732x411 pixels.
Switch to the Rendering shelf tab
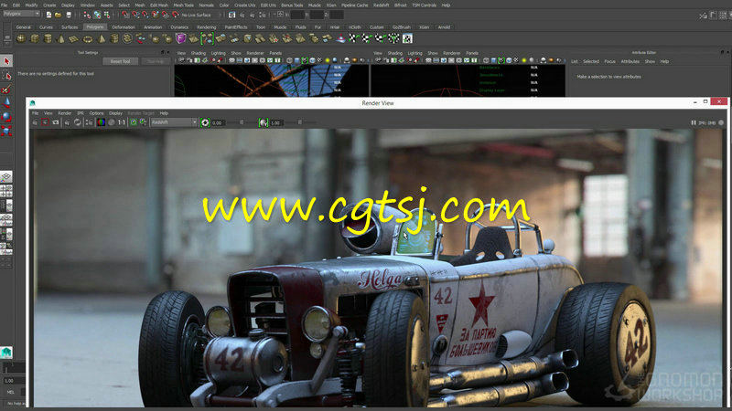[x=207, y=27]
